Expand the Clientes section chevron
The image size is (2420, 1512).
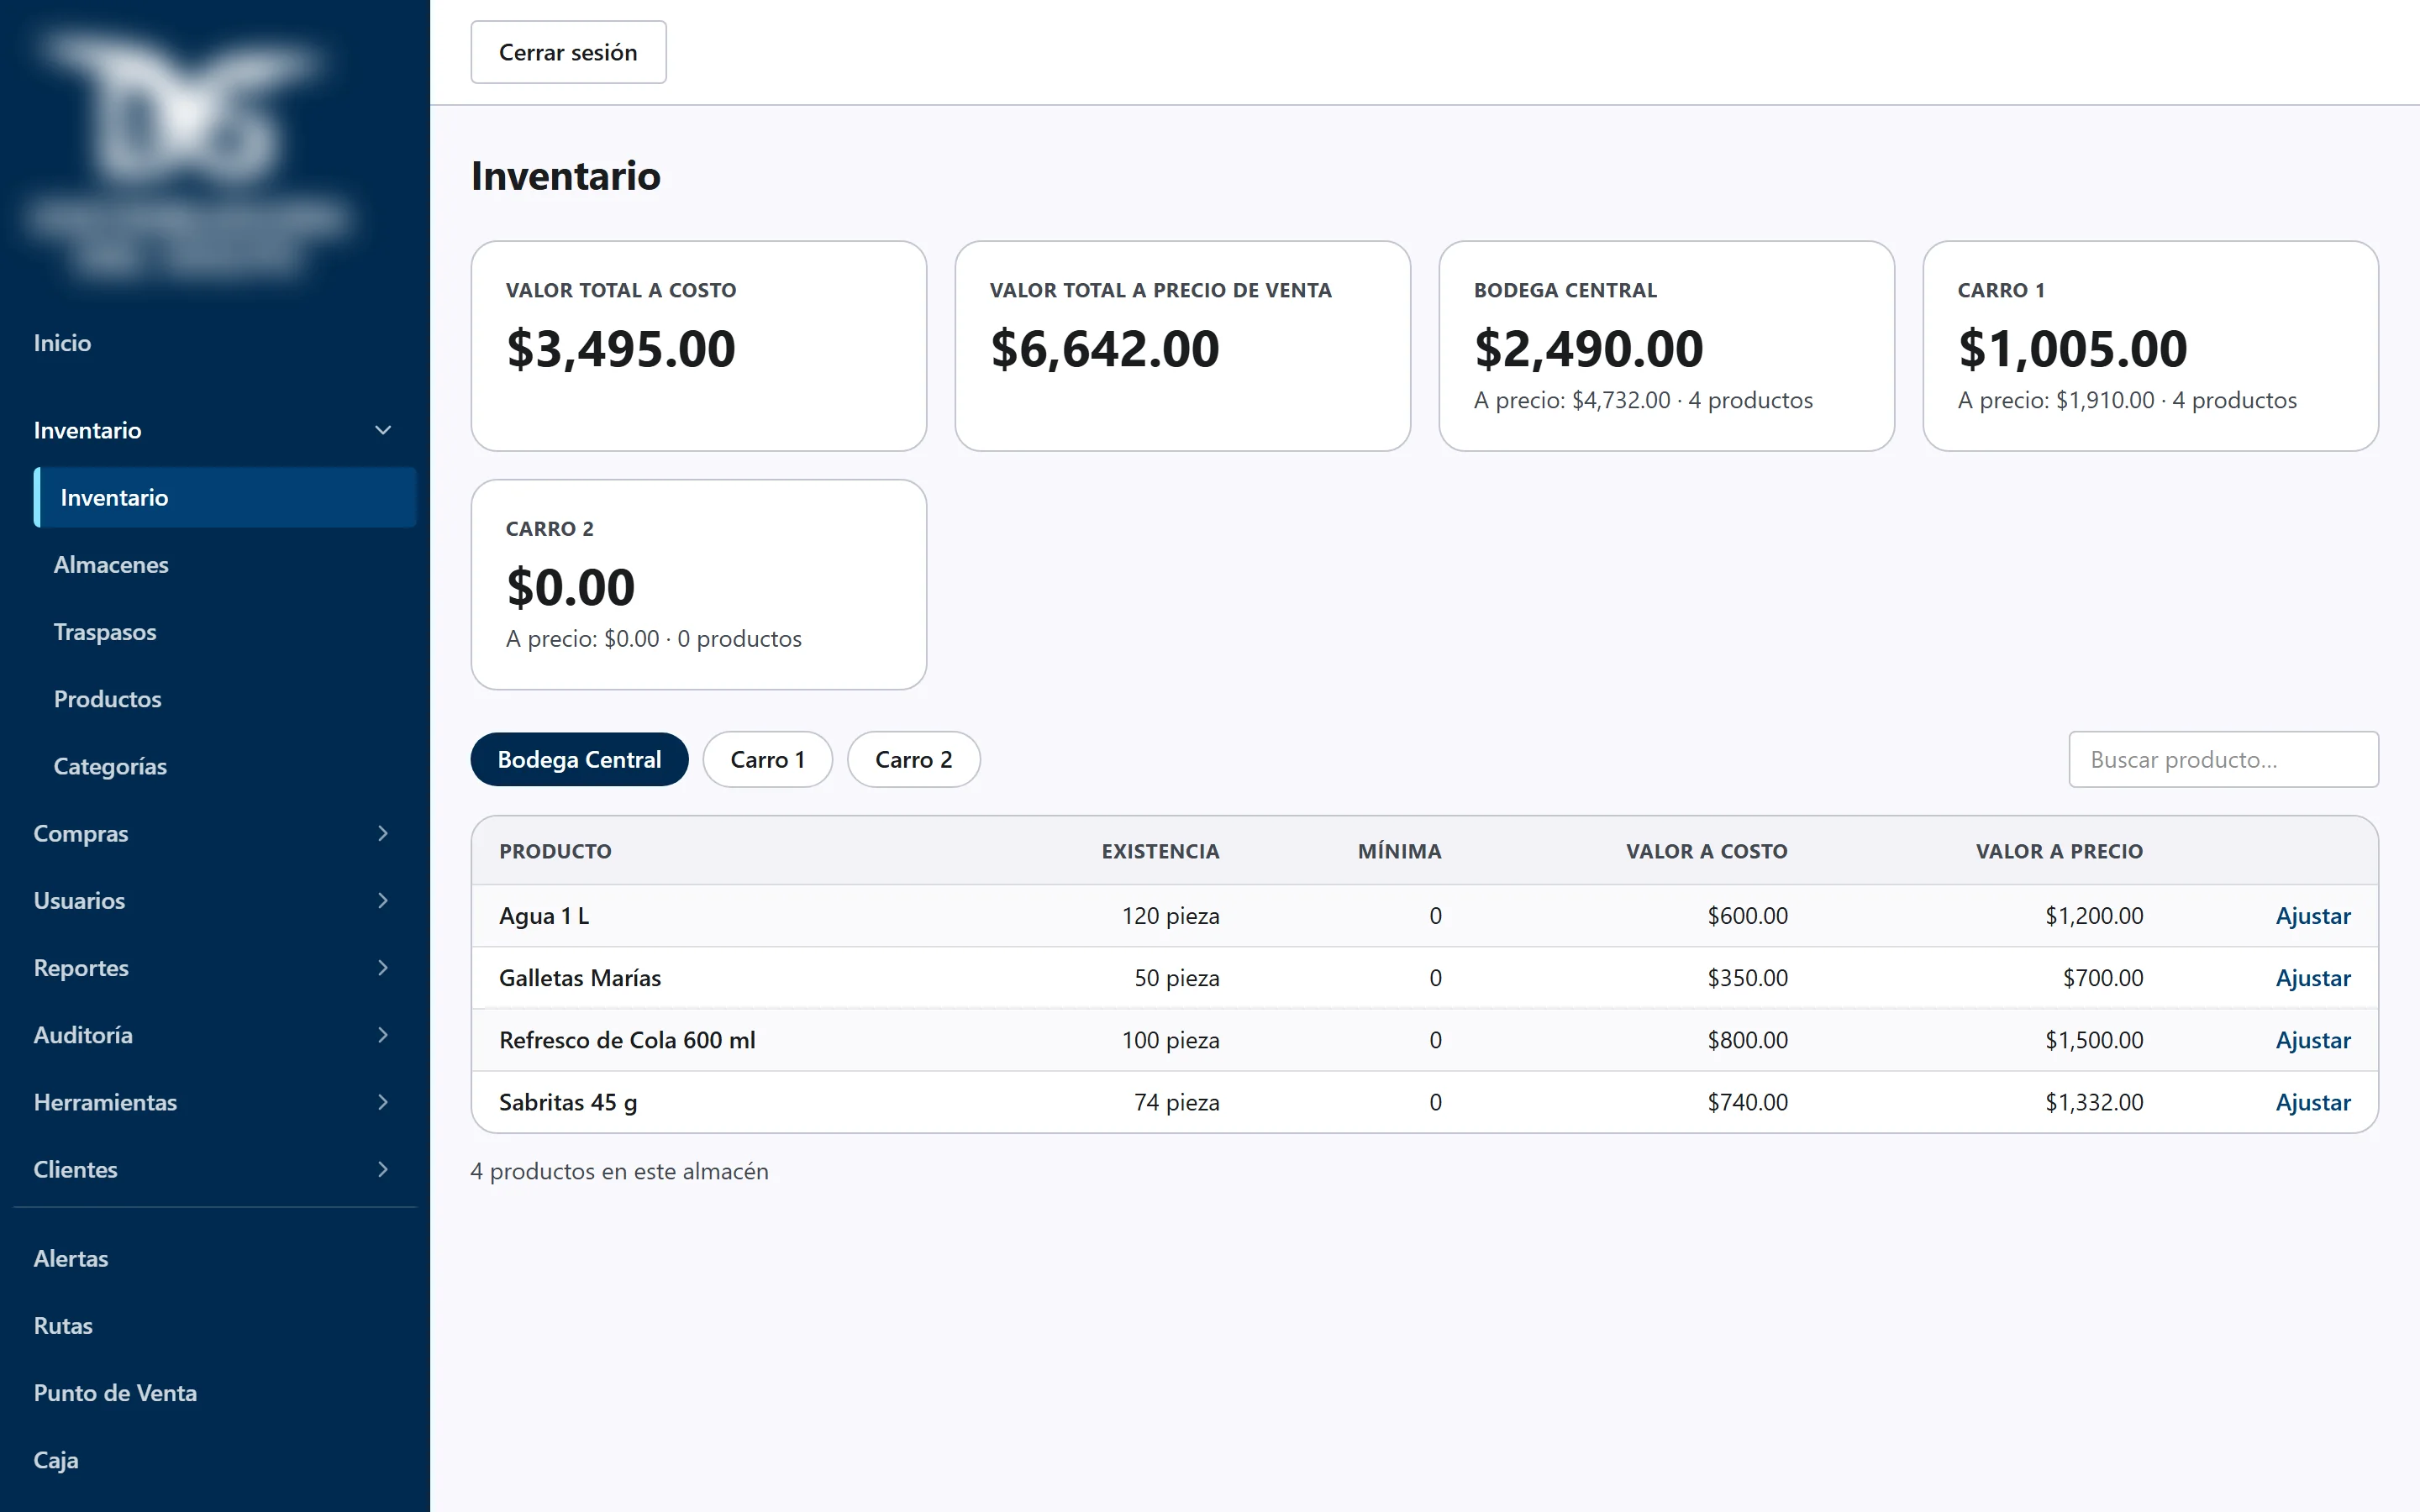point(382,1168)
